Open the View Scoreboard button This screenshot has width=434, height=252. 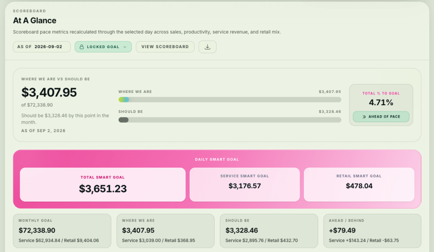pyautogui.click(x=165, y=47)
